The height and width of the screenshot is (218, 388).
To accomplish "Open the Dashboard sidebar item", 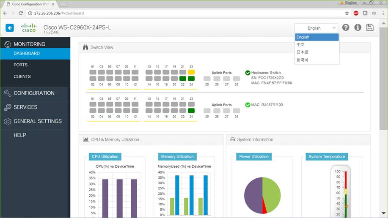I will 35,53.
